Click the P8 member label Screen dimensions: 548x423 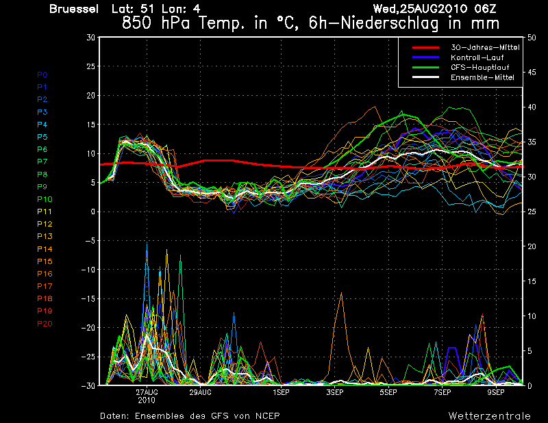[x=42, y=175]
